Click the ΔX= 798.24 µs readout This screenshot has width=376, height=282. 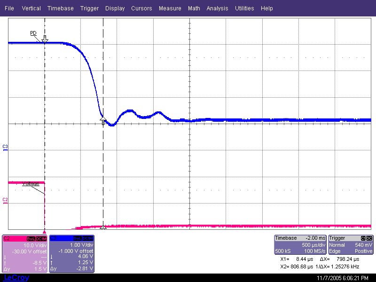(x=339, y=259)
